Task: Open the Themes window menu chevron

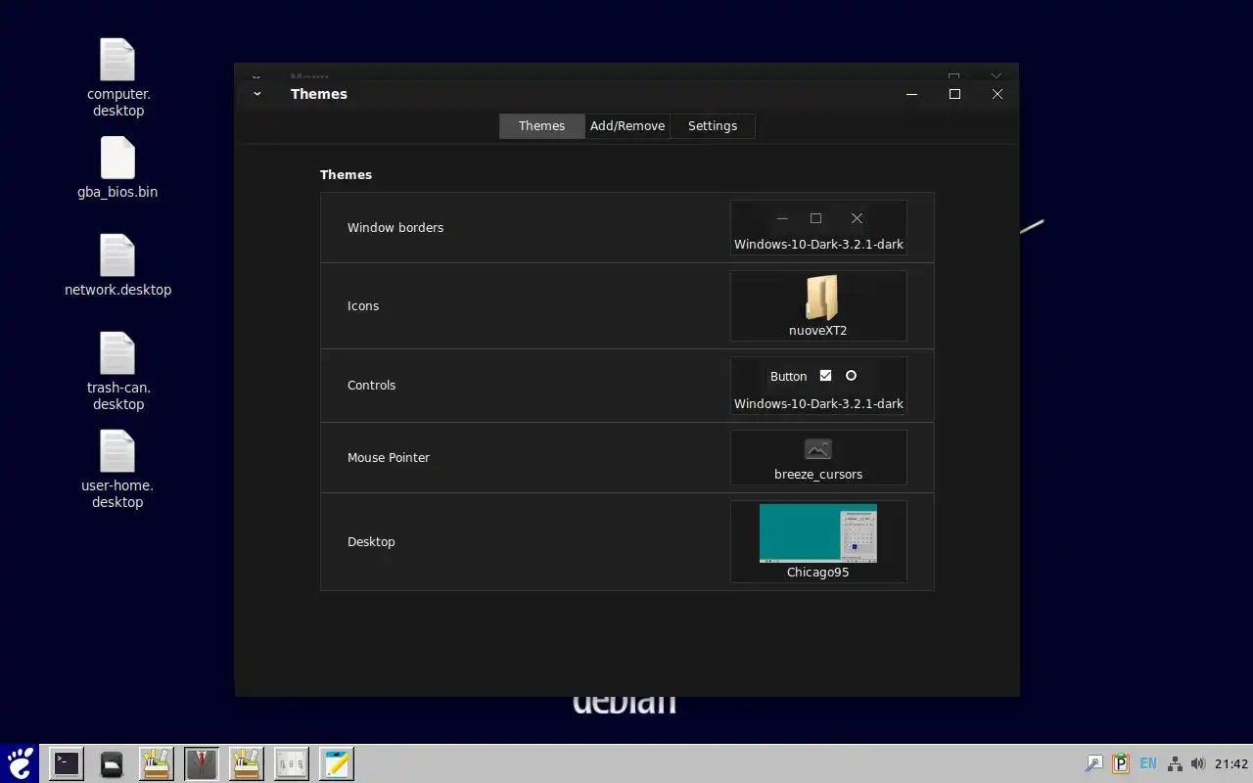Action: tap(256, 94)
